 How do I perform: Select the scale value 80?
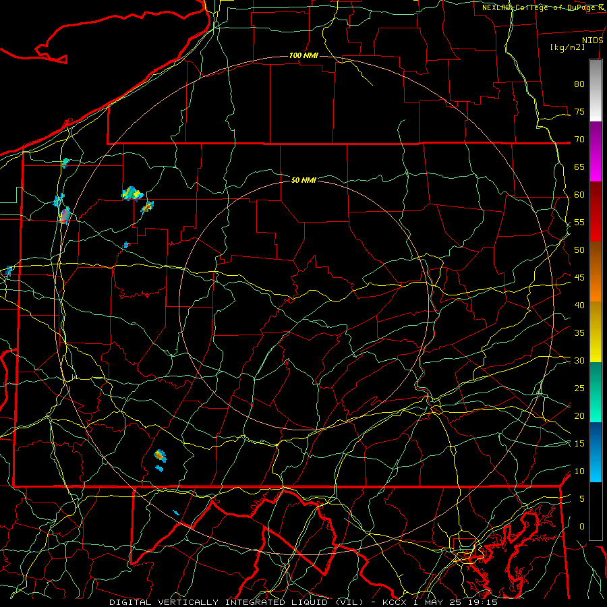[x=579, y=84]
